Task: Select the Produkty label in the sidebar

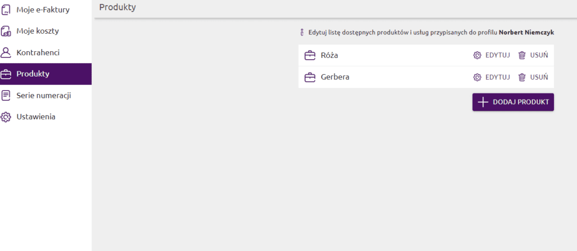Action: tap(33, 74)
